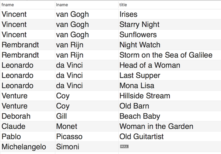The width and height of the screenshot is (221, 154).
Task: Select the Mona Lisa title cell
Action: tap(137, 86)
